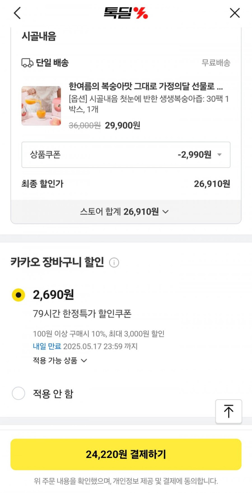Tap the 79시간 한정특가 할인쿠폰 label

[x=82, y=314]
